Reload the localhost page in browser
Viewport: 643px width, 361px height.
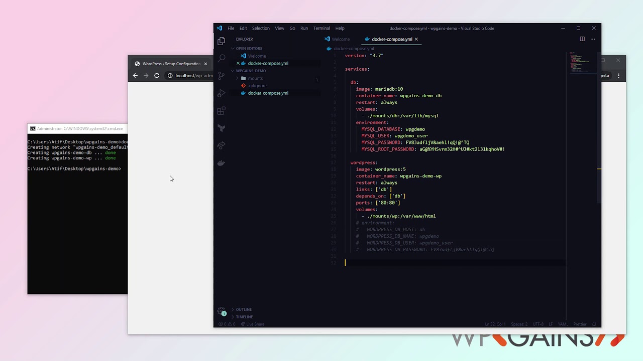157,76
